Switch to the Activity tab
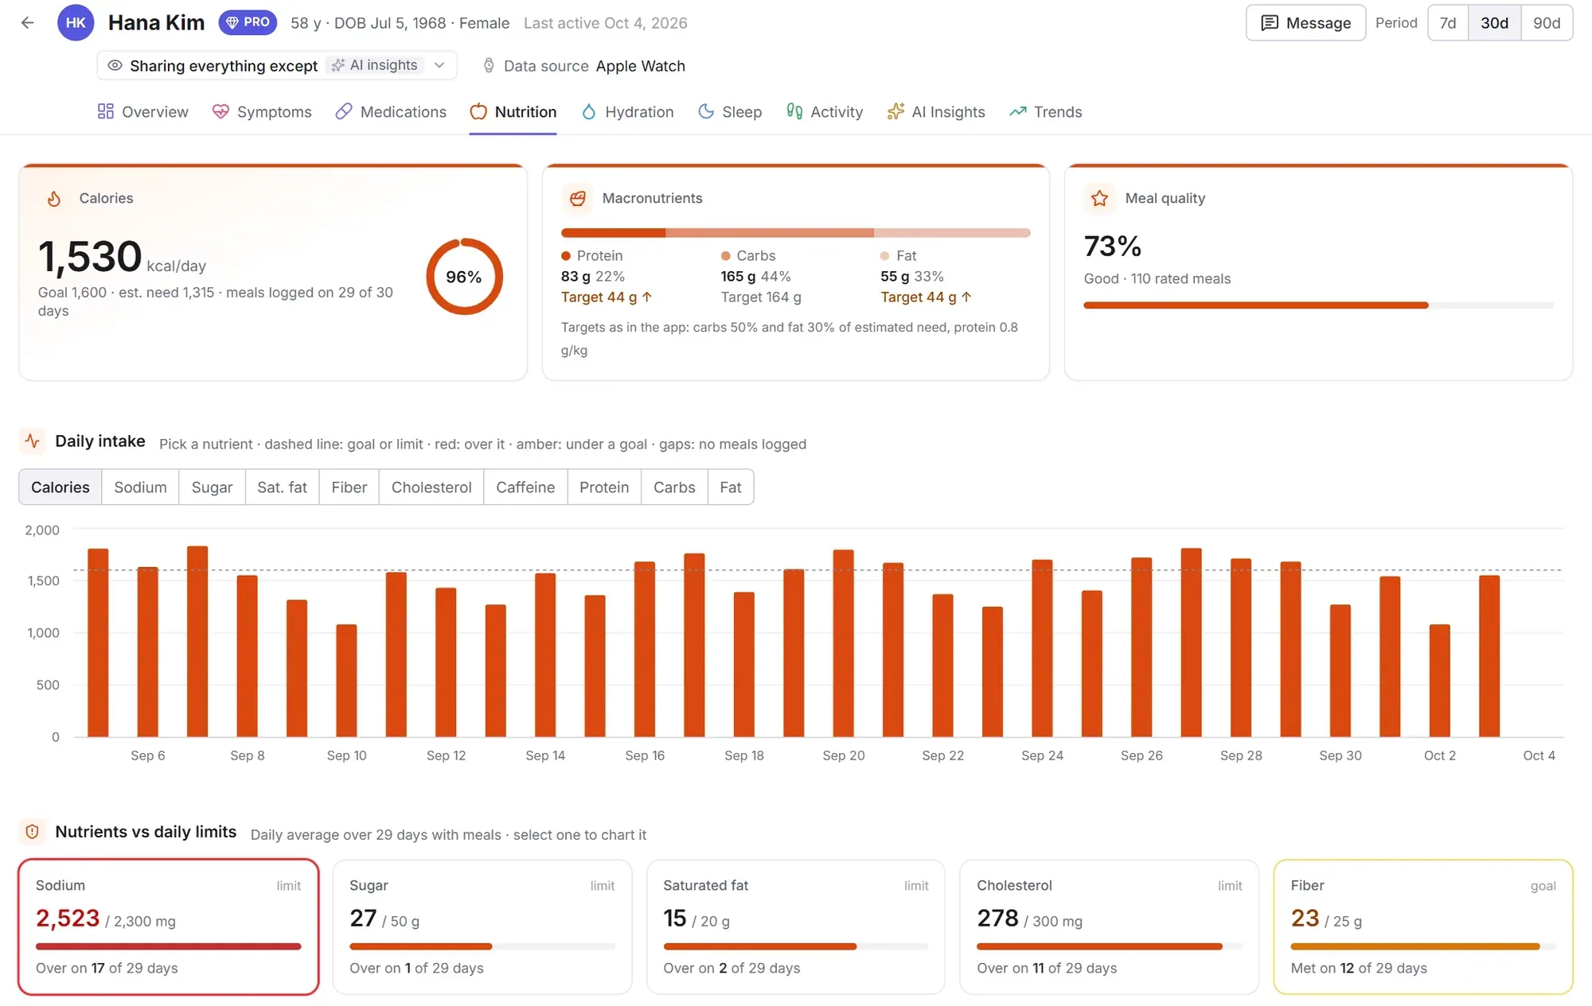The width and height of the screenshot is (1592, 1006). click(824, 112)
